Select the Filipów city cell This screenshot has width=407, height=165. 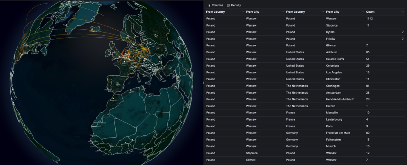coord(331,39)
